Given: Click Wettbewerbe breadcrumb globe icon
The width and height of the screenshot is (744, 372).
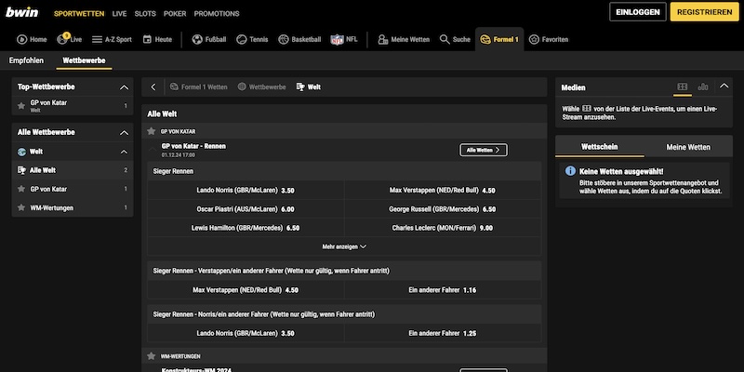Looking at the screenshot, I should pyautogui.click(x=242, y=86).
